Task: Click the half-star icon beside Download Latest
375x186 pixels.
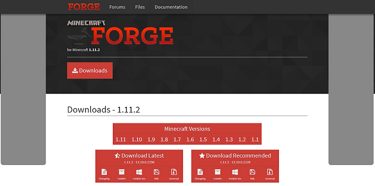Action: (x=117, y=156)
